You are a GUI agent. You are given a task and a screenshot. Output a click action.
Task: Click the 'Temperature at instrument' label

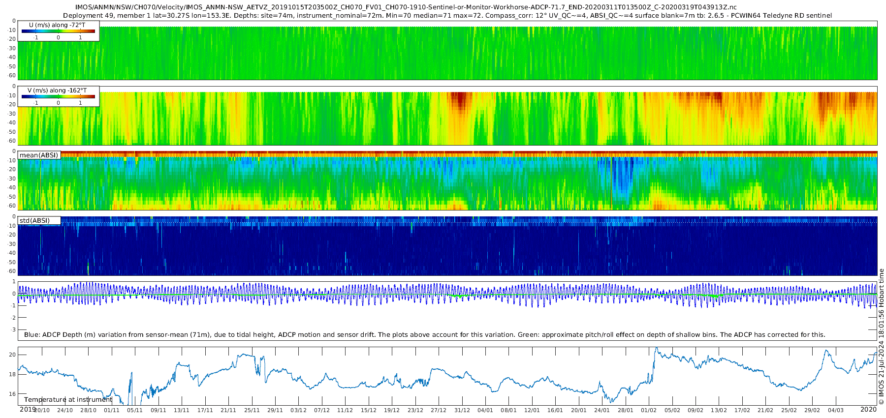[x=68, y=400]
